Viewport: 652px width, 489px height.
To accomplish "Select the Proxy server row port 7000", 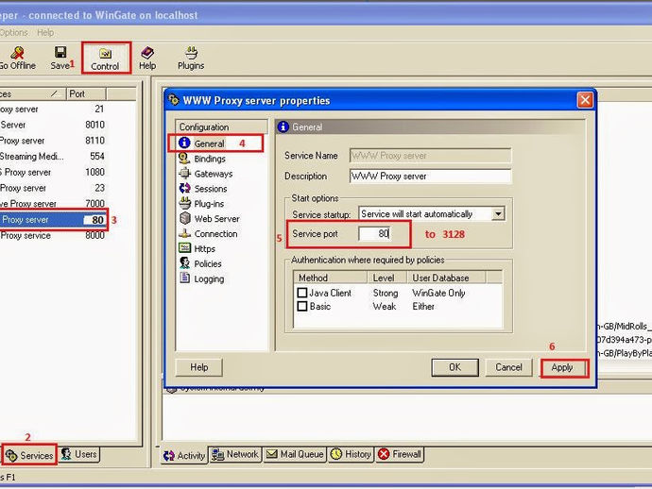I will [53, 204].
